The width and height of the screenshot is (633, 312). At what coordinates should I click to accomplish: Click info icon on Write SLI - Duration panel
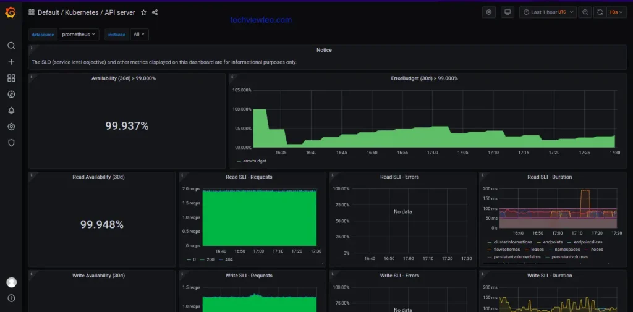(x=482, y=273)
